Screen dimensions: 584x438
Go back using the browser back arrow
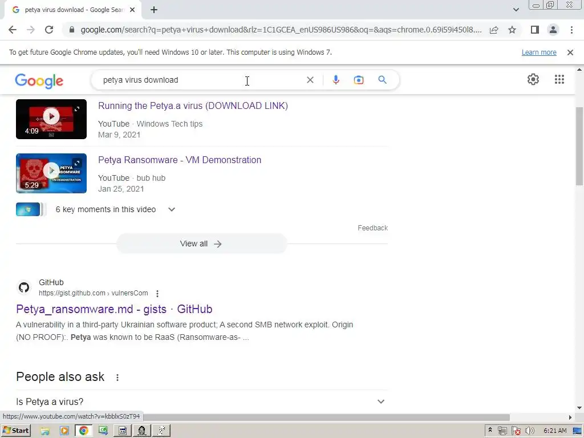pyautogui.click(x=13, y=30)
